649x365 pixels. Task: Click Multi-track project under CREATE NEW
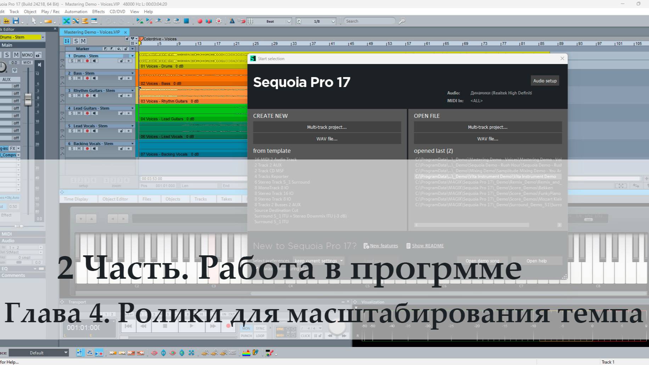coord(327,127)
